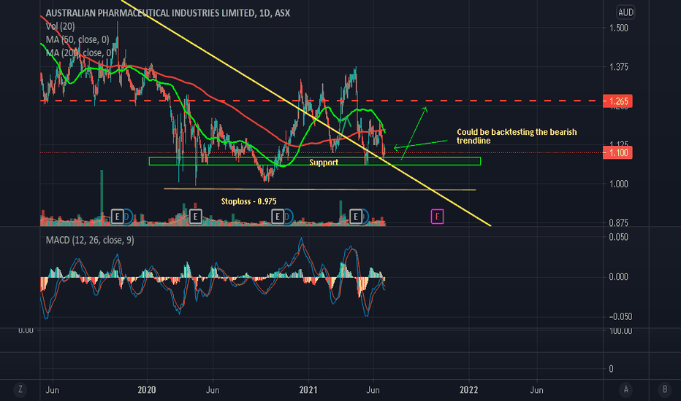Click the 1.375 price axis value
This screenshot has height=401, width=681.
point(619,67)
